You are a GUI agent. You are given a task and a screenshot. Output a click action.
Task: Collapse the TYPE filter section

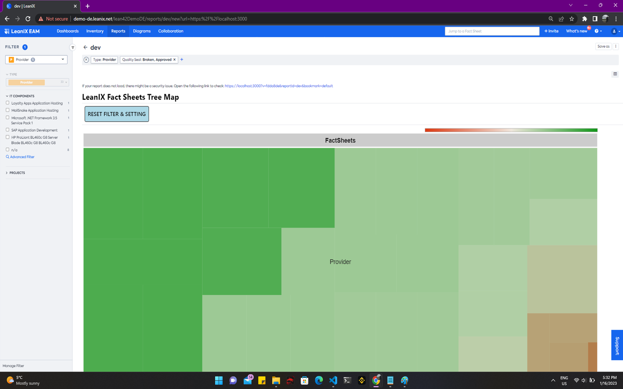(x=12, y=74)
